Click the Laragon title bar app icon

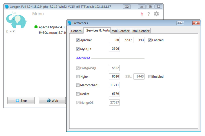[7, 7]
